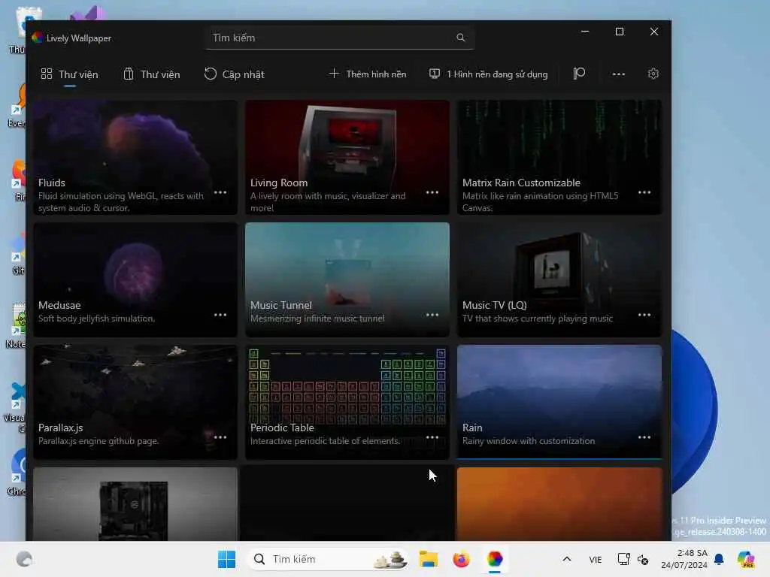Show hidden system tray icons

coord(567,559)
